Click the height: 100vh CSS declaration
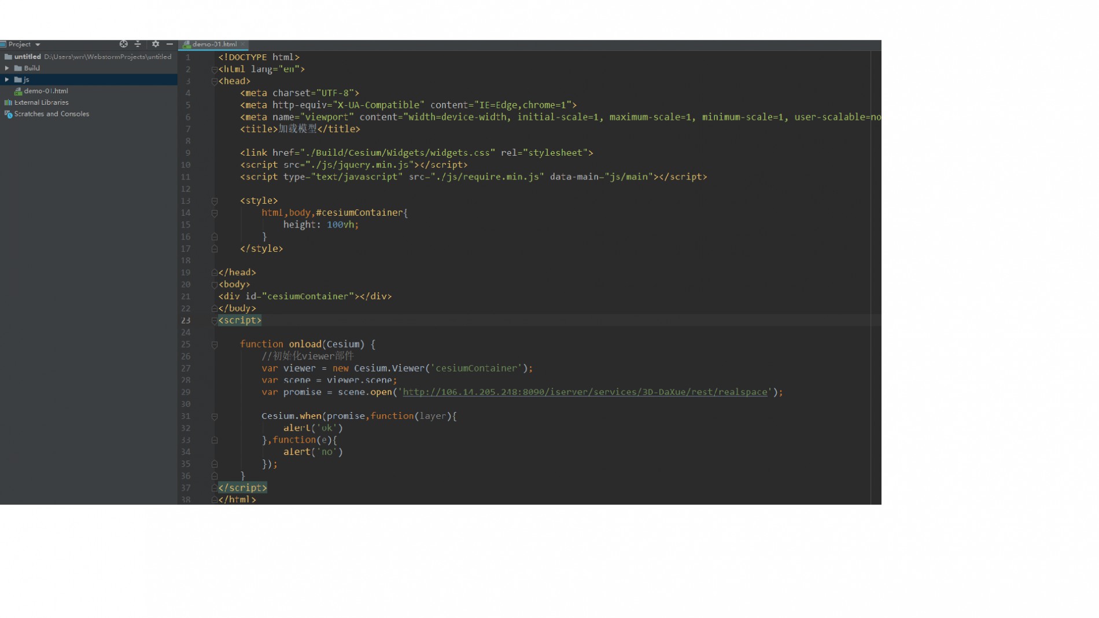Viewport: 1099px width, 618px height. point(321,225)
